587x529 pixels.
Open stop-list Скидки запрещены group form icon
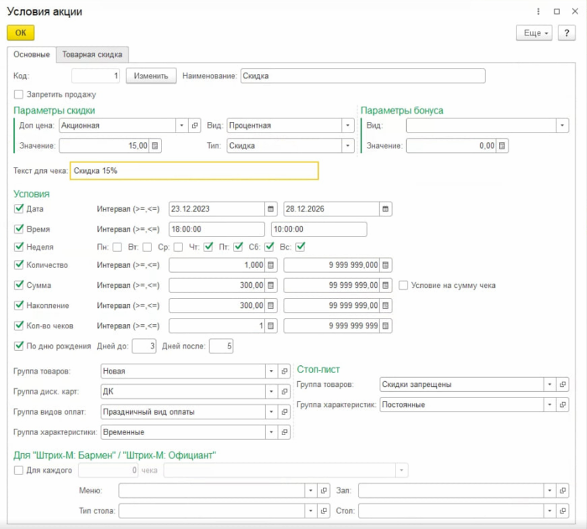(x=562, y=385)
